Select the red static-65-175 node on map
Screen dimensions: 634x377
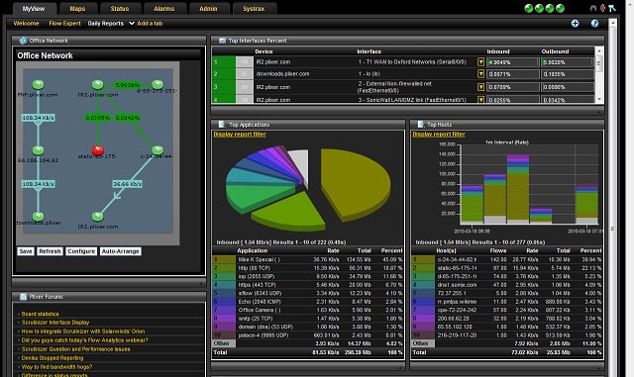[97, 150]
